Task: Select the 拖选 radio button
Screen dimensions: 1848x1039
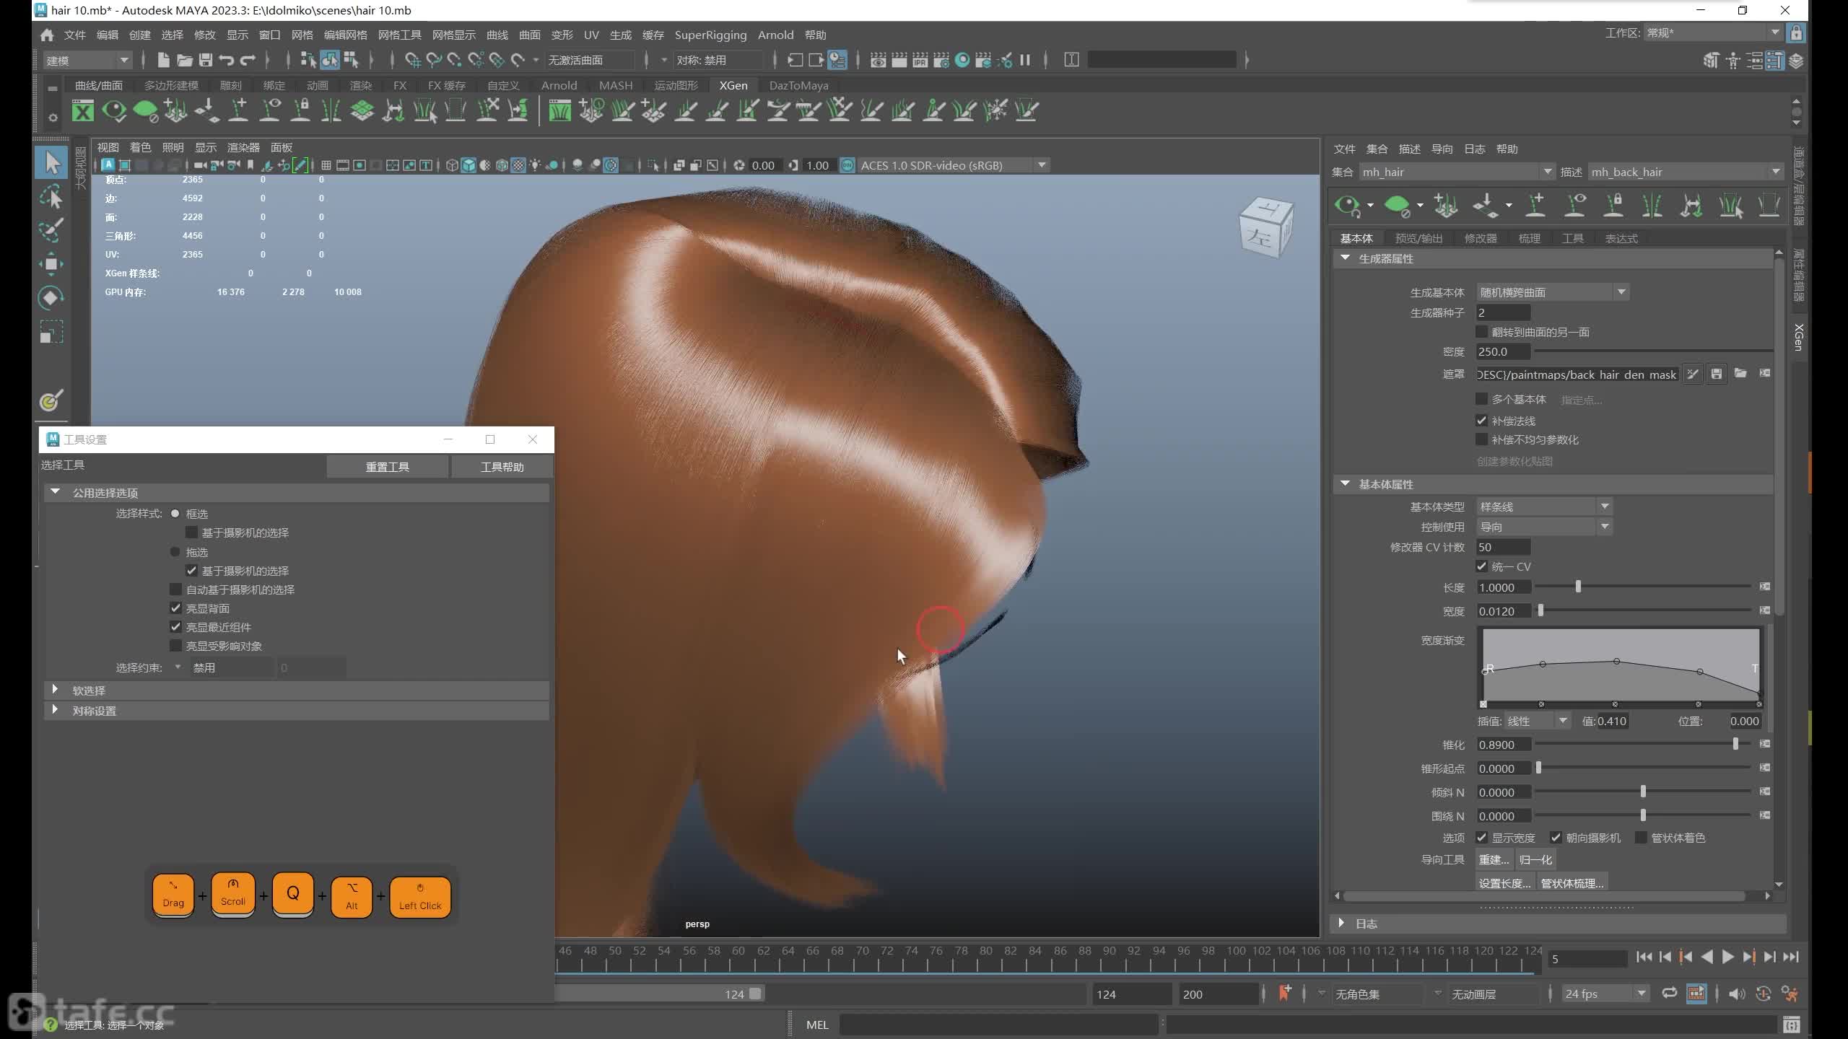Action: pyautogui.click(x=175, y=552)
